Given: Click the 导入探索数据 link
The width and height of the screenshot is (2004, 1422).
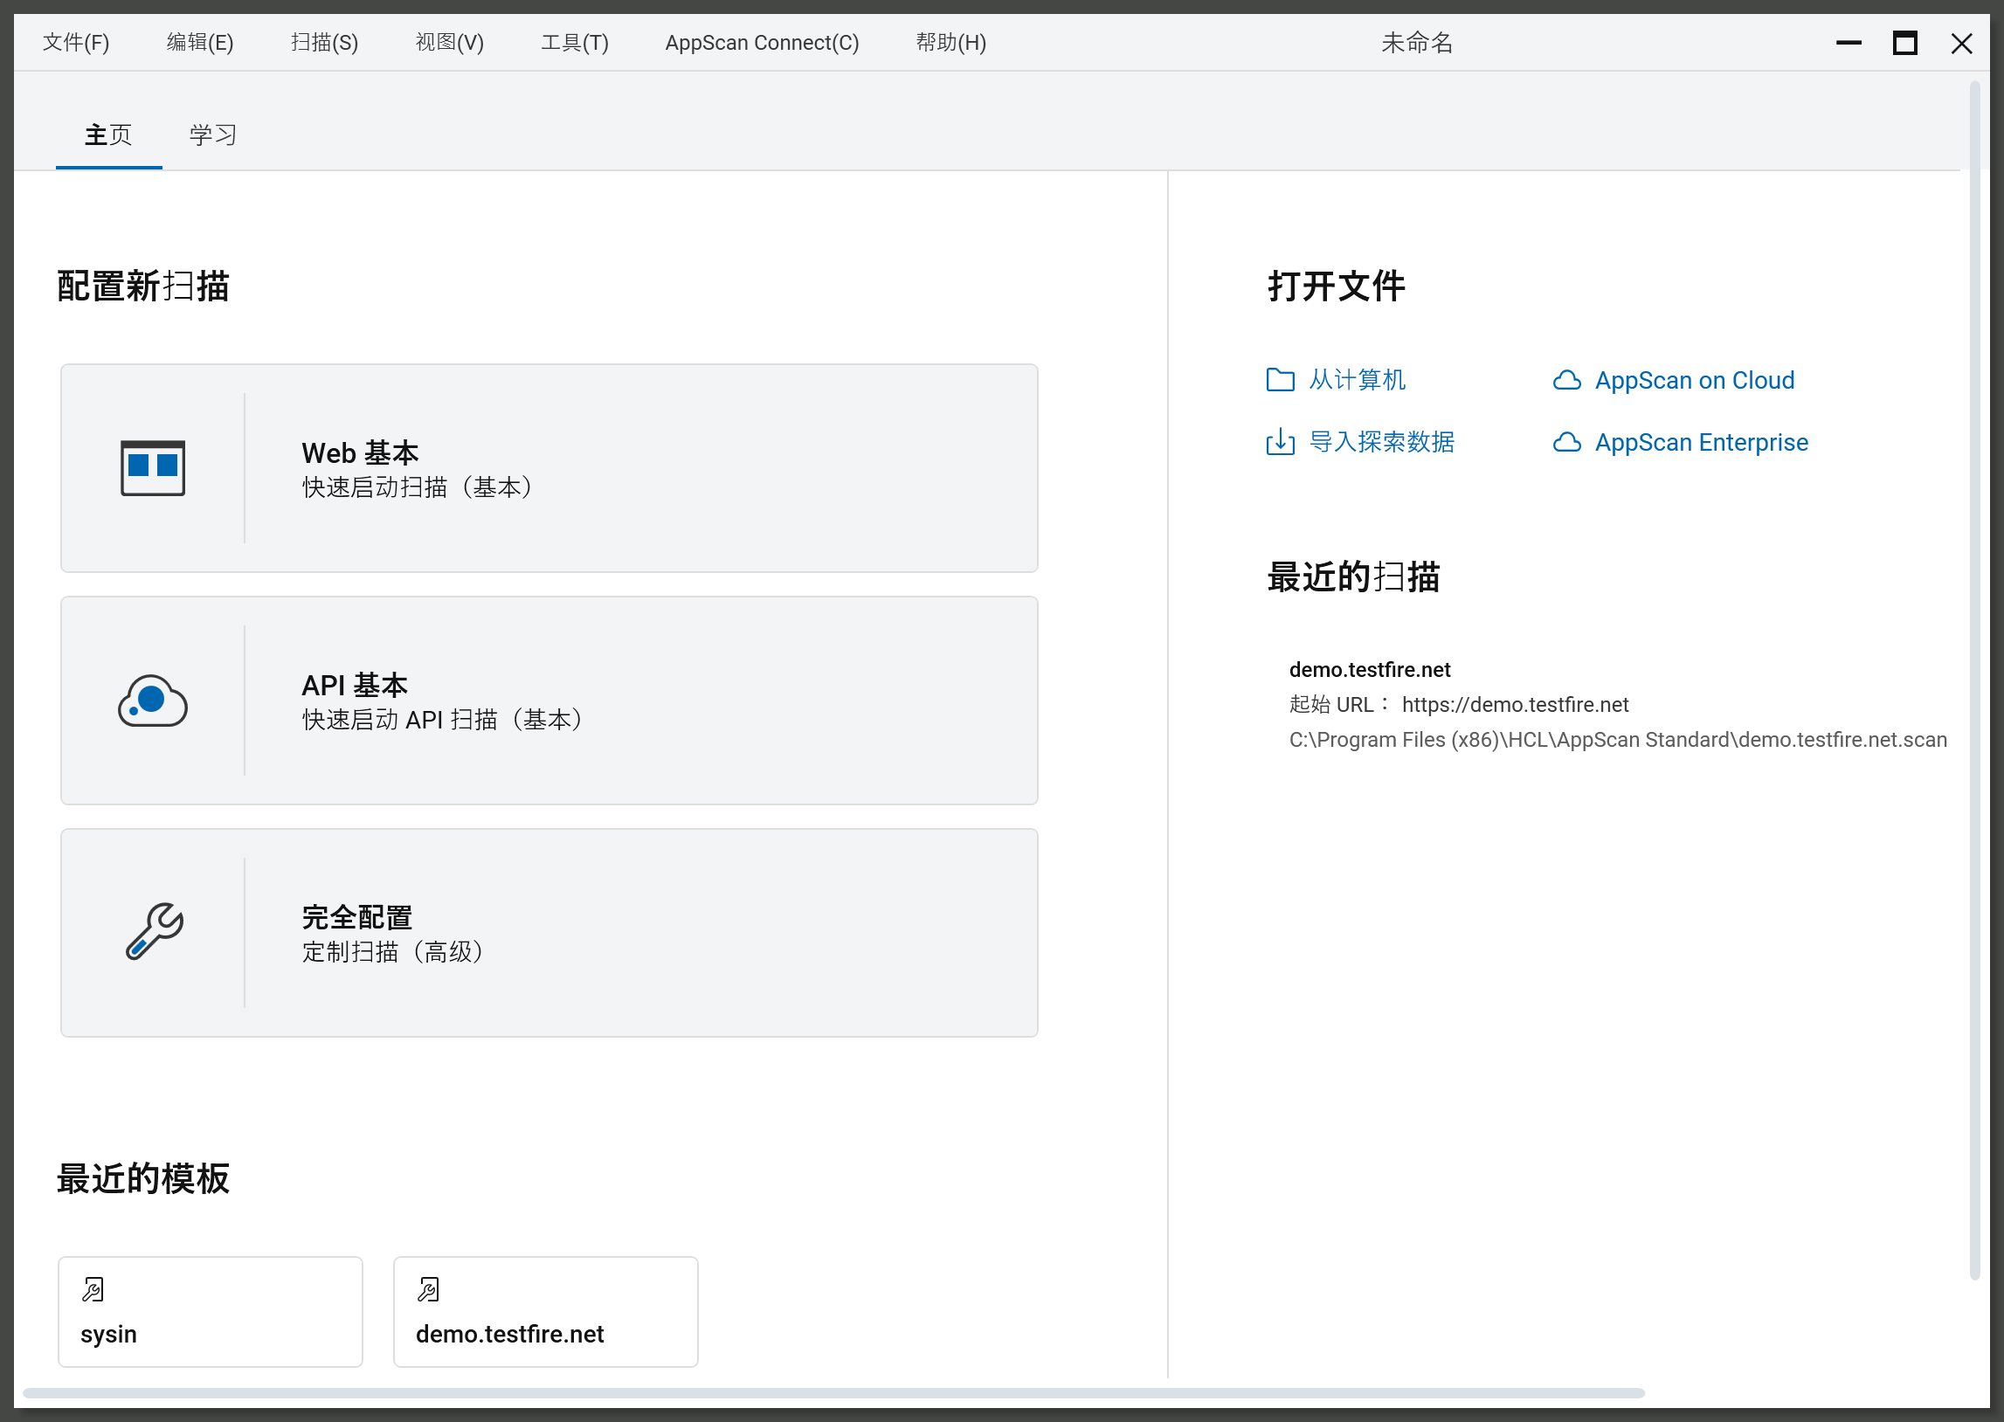Looking at the screenshot, I should [x=1380, y=442].
